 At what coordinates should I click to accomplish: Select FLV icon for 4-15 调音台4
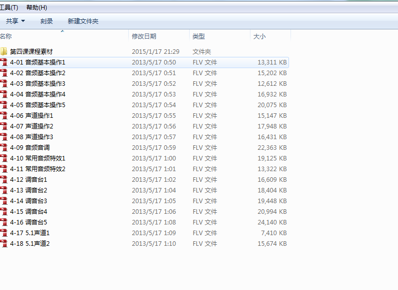click(4, 212)
